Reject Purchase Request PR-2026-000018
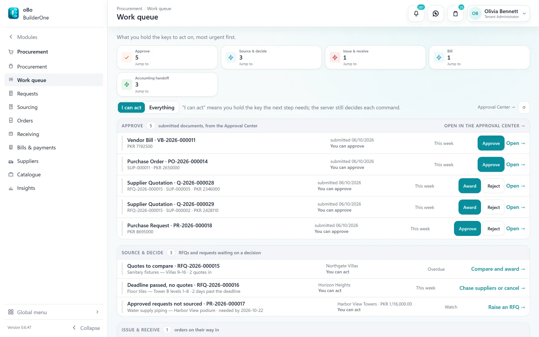Image resolution: width=539 pixels, height=337 pixels. pyautogui.click(x=494, y=229)
